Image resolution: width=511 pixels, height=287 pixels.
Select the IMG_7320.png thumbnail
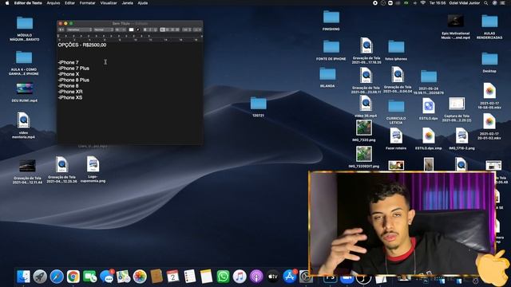tap(364, 128)
